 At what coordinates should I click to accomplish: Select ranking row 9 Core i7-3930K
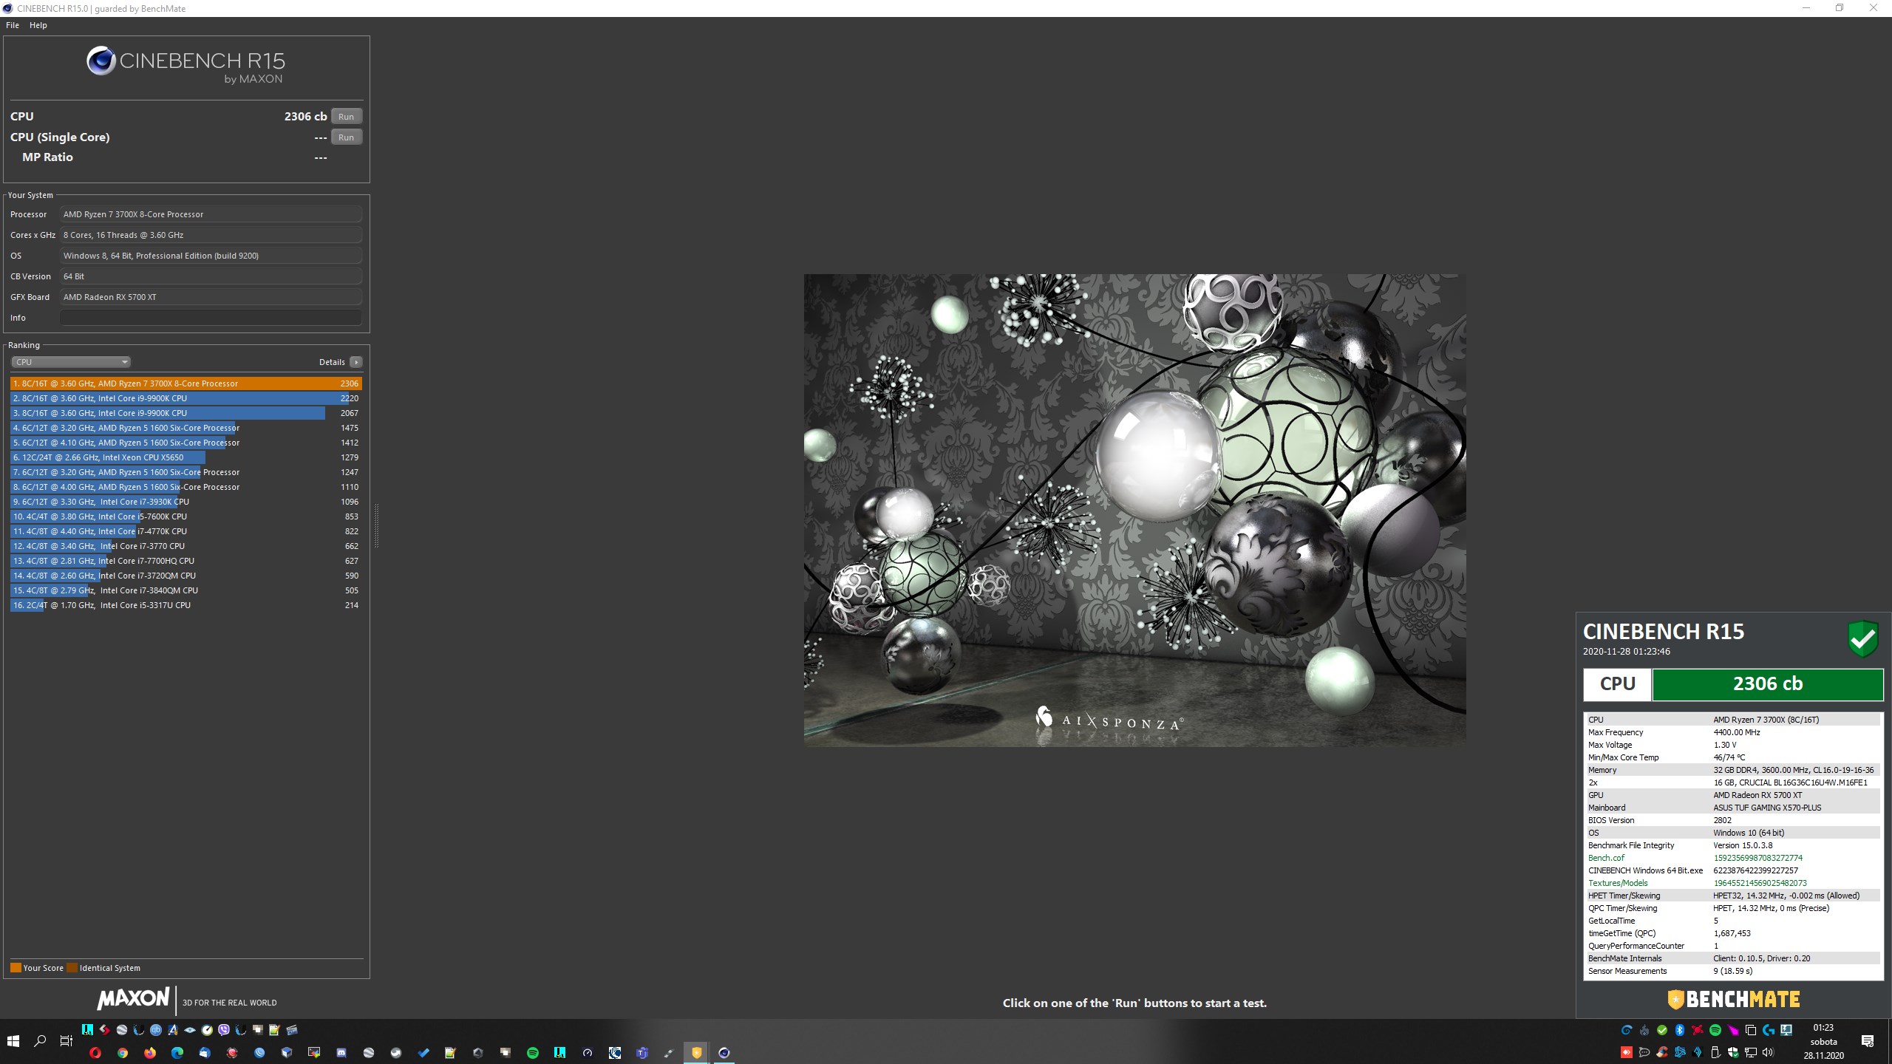pos(186,502)
